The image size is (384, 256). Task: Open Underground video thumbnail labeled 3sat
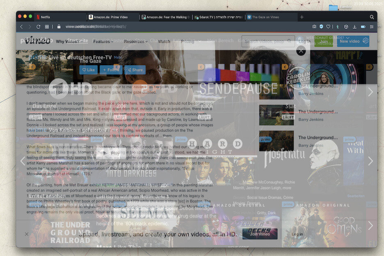[277, 114]
